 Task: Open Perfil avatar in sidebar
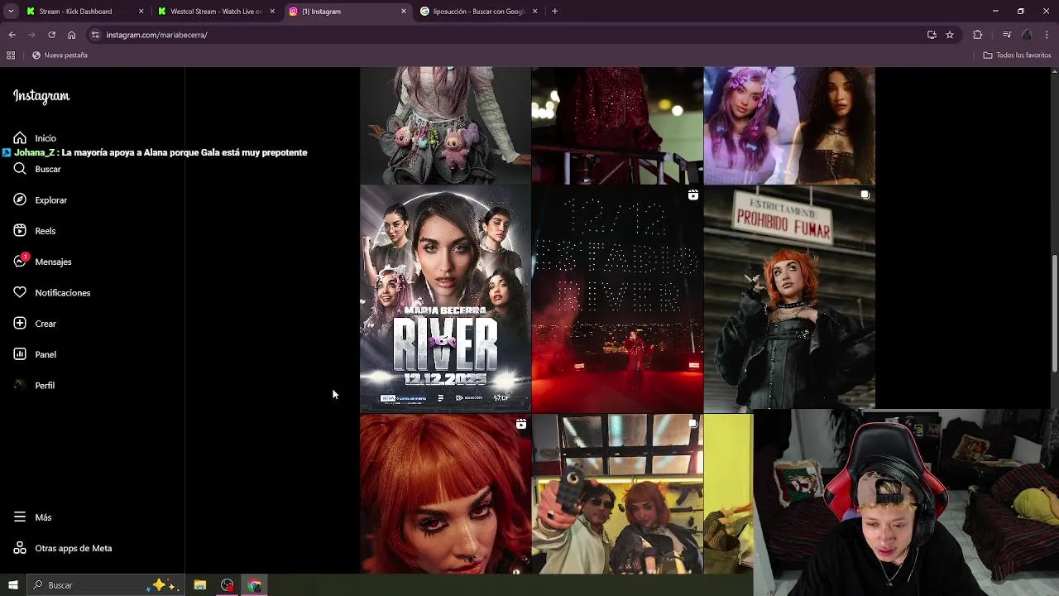(x=20, y=385)
